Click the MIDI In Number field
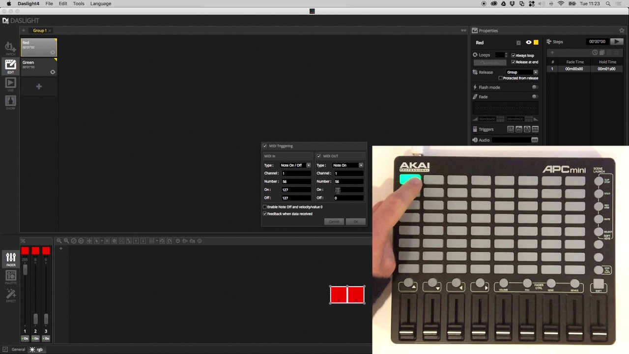The image size is (629, 354). click(x=296, y=181)
